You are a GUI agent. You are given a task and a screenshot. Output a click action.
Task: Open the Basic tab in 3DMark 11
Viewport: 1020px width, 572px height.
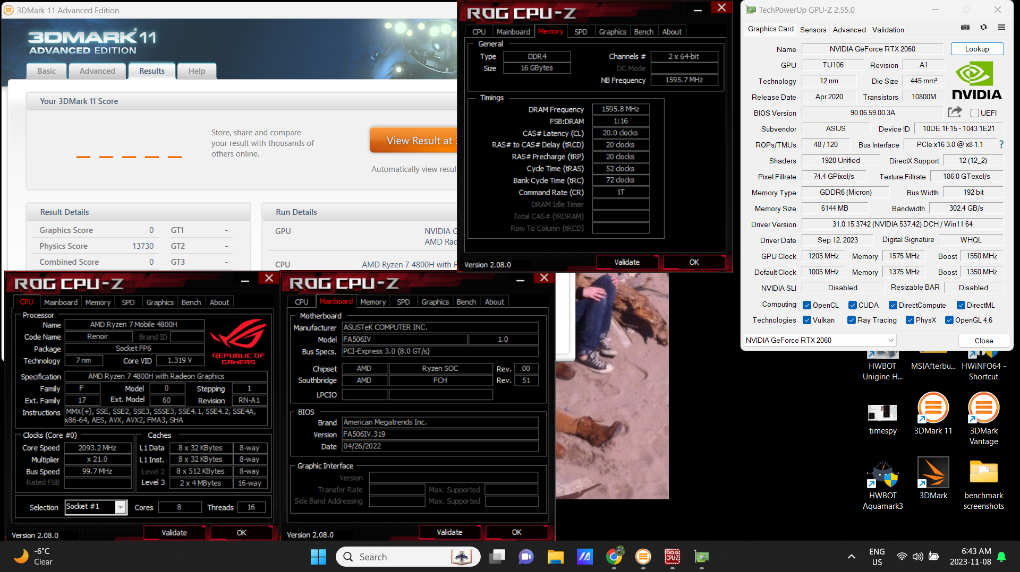[x=46, y=71]
